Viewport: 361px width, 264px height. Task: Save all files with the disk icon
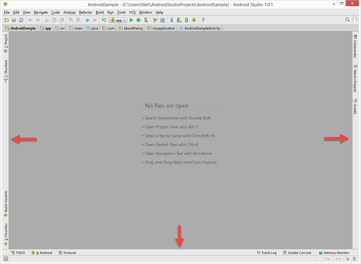coord(14,20)
